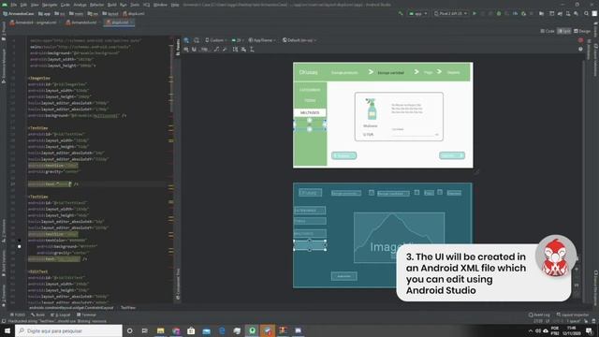Switch editor to Split view mode
The height and width of the screenshot is (337, 599).
564,31
